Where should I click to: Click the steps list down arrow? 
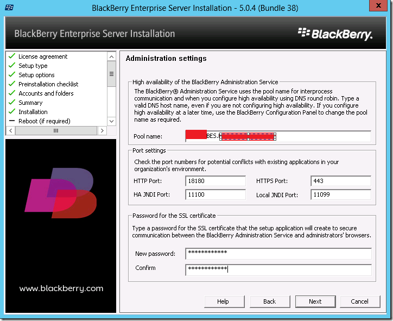pyautogui.click(x=111, y=121)
